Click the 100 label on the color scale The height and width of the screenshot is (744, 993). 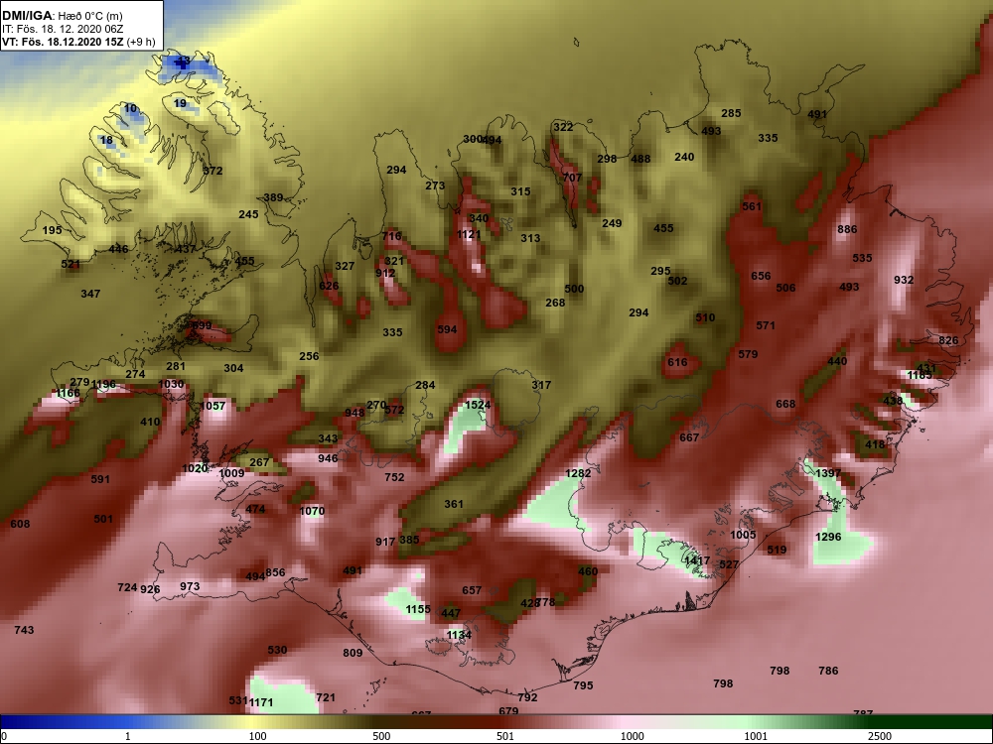tap(258, 736)
